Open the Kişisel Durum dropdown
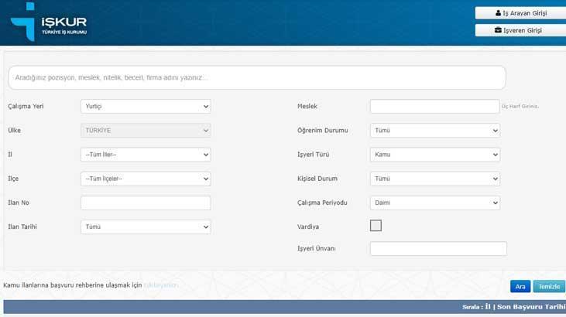Screen dimensions: 566x317 (x=434, y=179)
